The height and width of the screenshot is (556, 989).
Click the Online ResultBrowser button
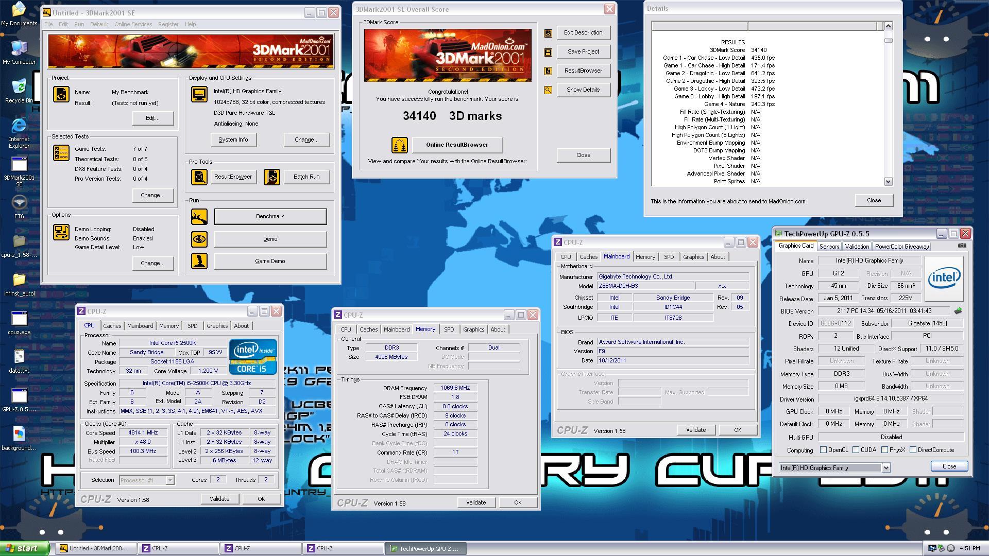click(457, 145)
